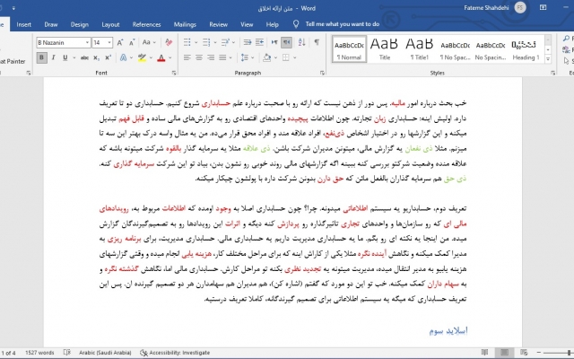Switch to Web Layout view

pyautogui.click(x=524, y=353)
